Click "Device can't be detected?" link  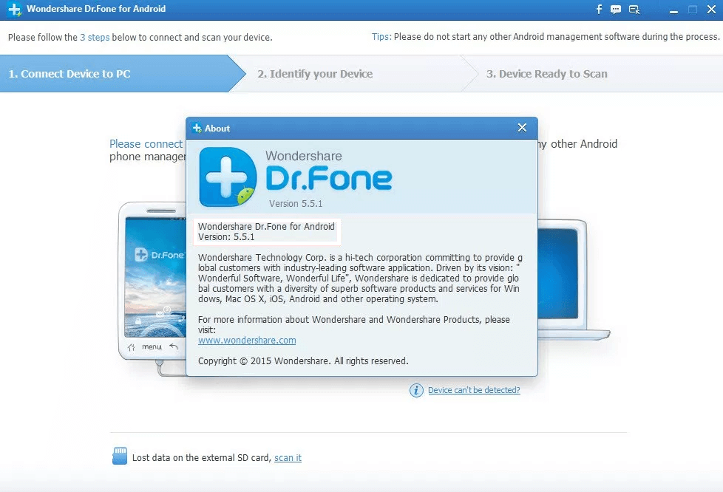474,390
